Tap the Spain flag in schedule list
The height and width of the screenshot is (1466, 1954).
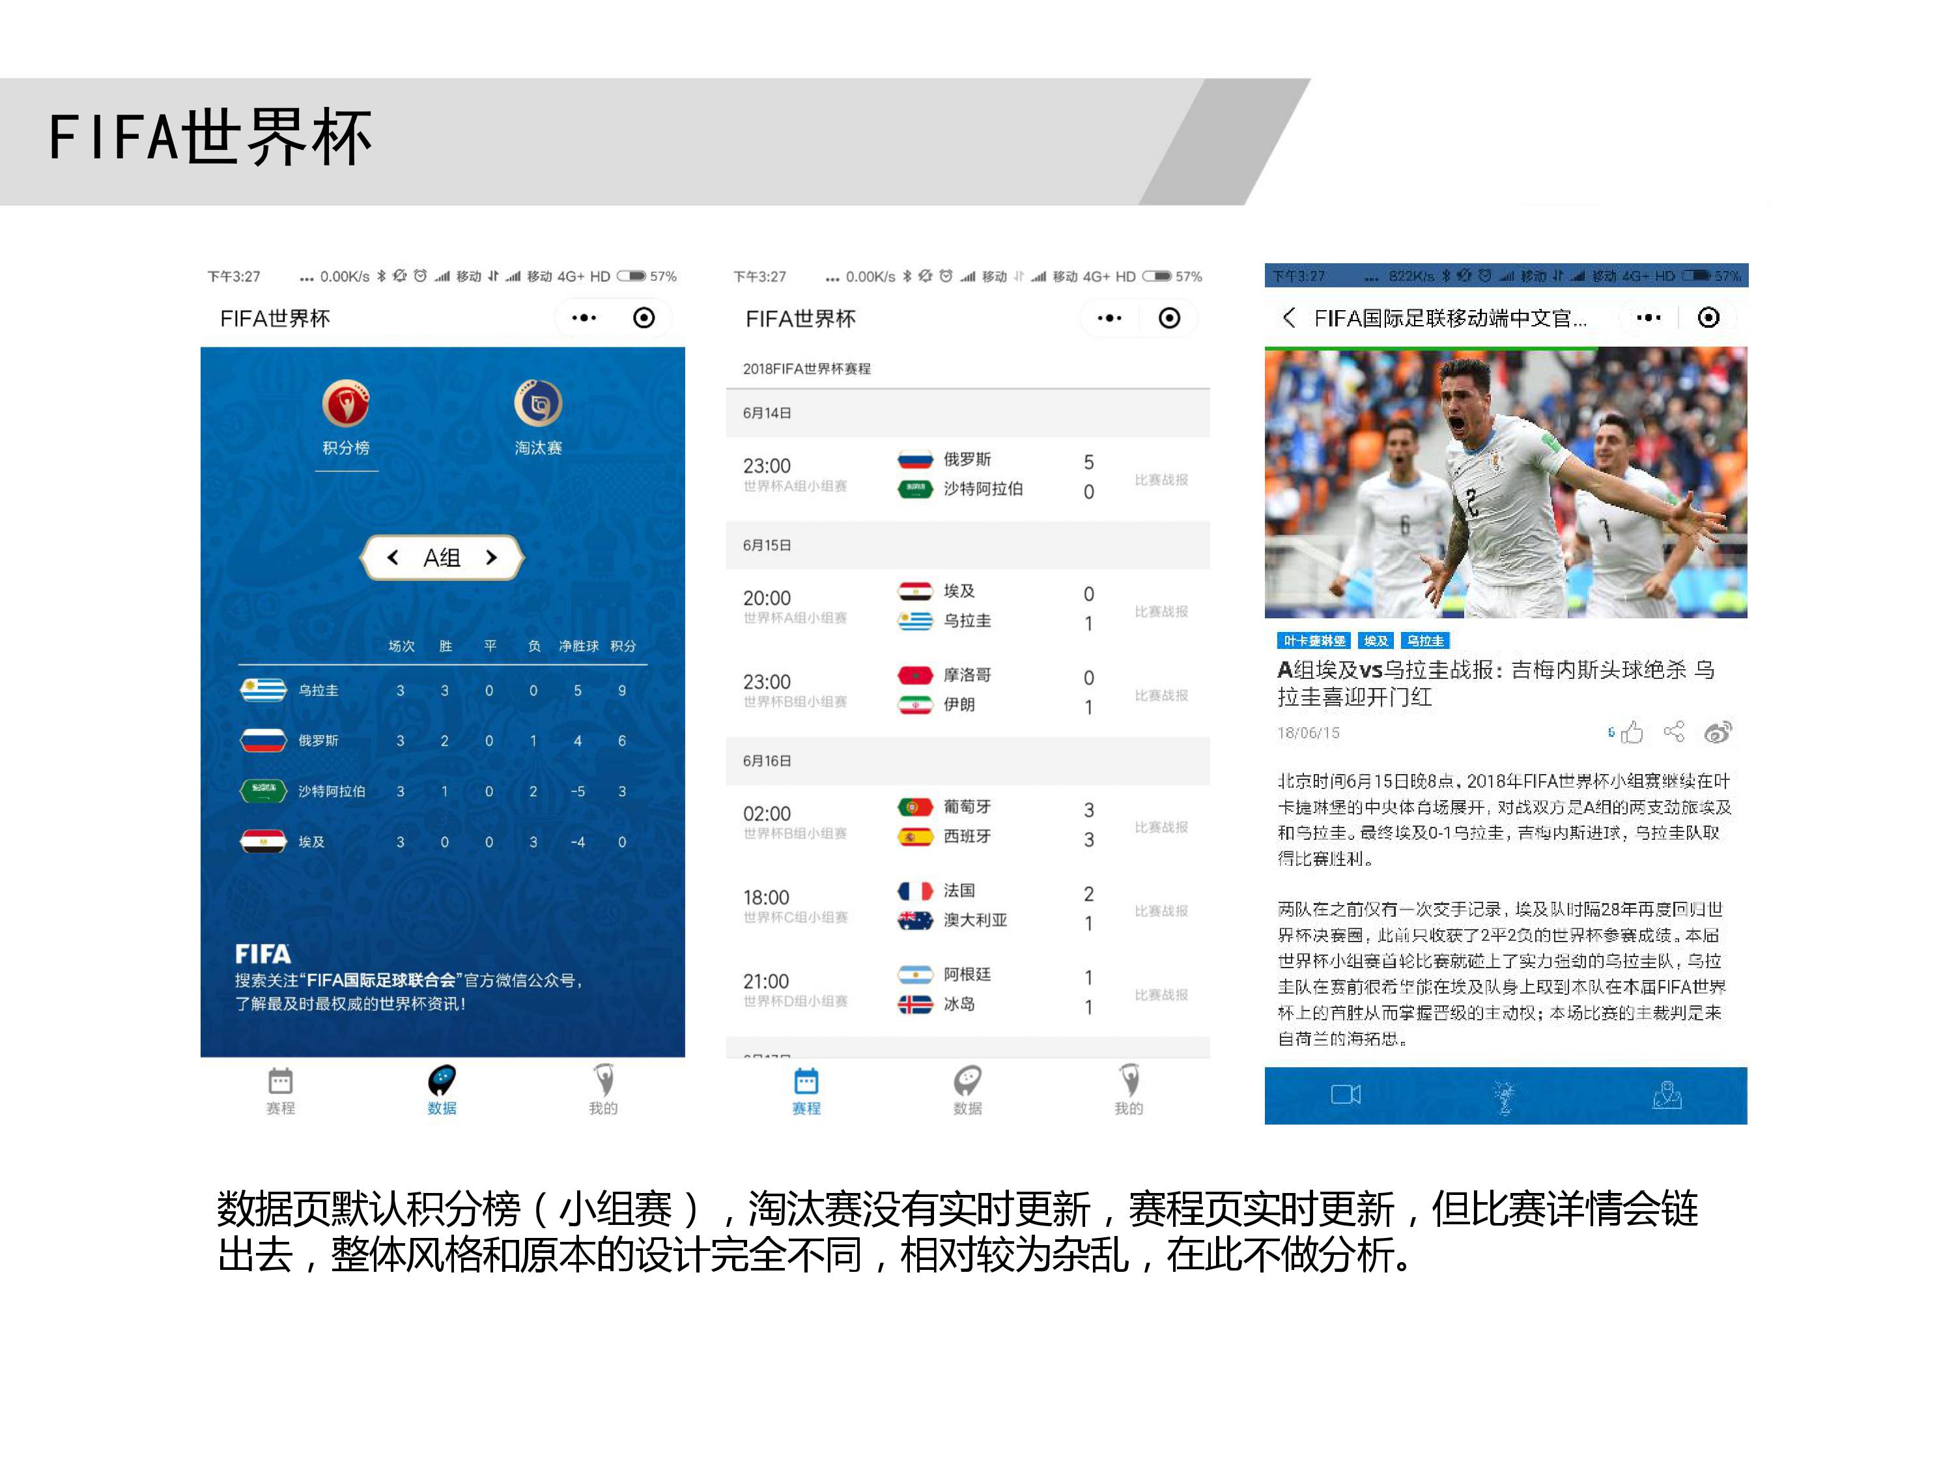click(915, 836)
